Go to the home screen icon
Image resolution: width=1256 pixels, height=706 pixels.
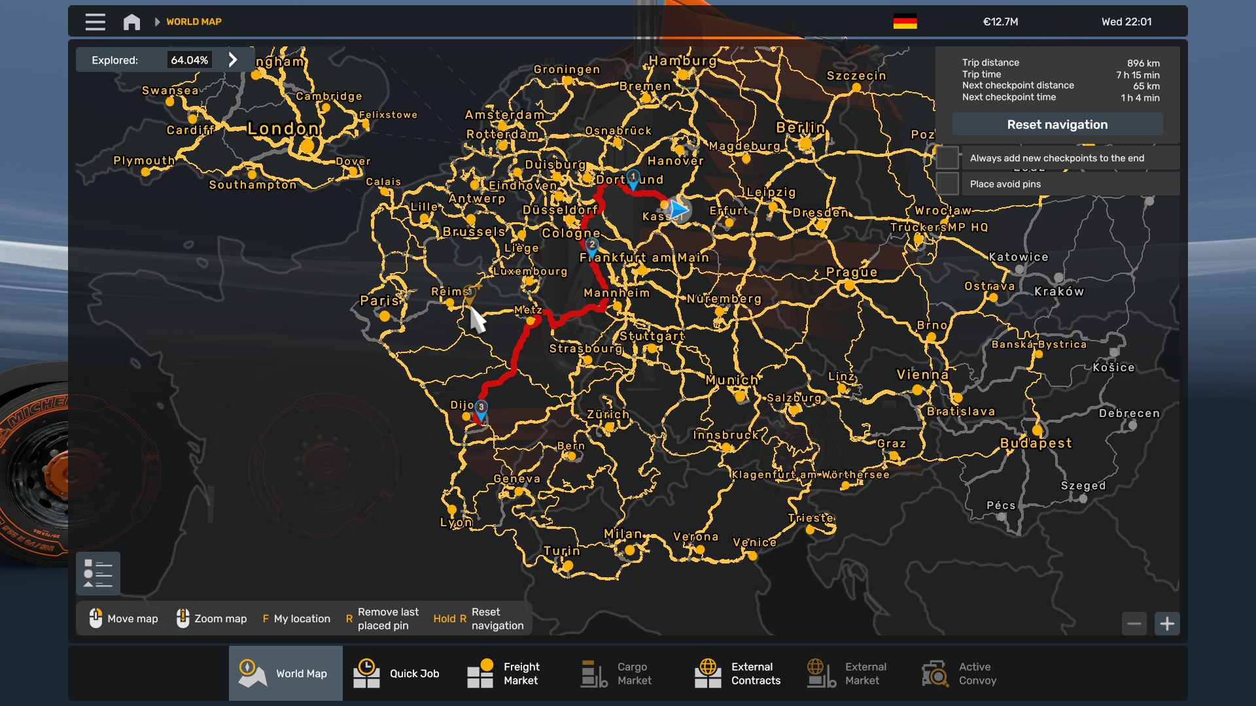pos(131,22)
